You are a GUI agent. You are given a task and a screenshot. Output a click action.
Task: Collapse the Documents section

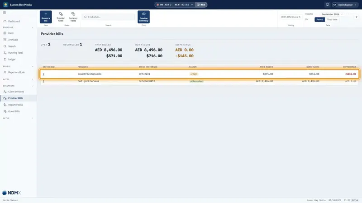click(x=33, y=86)
